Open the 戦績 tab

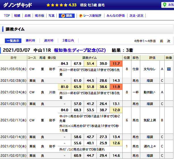click(x=17, y=16)
